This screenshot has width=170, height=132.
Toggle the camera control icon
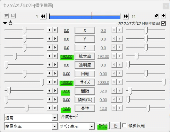point(6,16)
